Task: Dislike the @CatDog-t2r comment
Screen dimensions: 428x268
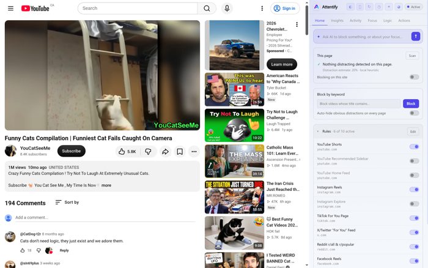Action: point(39,250)
